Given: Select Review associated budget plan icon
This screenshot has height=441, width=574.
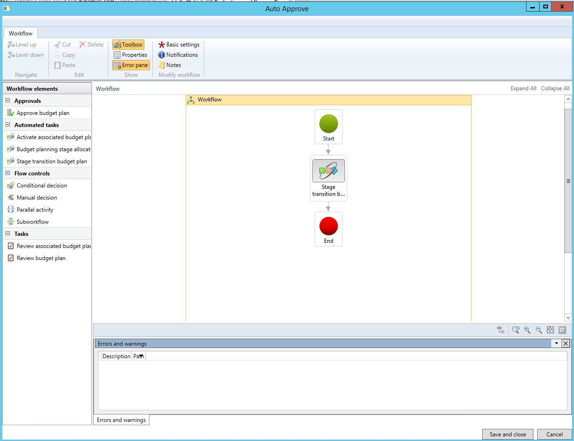Looking at the screenshot, I should (11, 246).
